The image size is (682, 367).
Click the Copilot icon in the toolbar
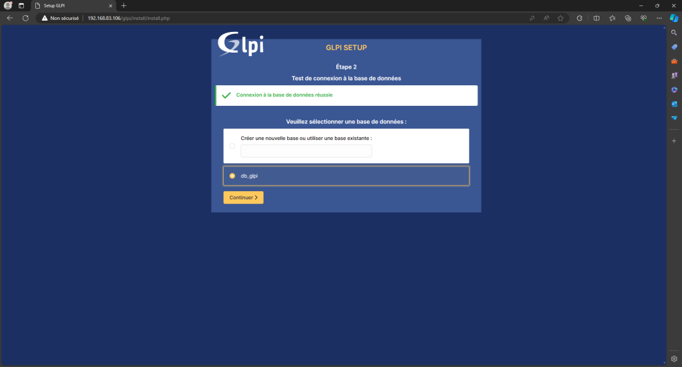point(673,18)
